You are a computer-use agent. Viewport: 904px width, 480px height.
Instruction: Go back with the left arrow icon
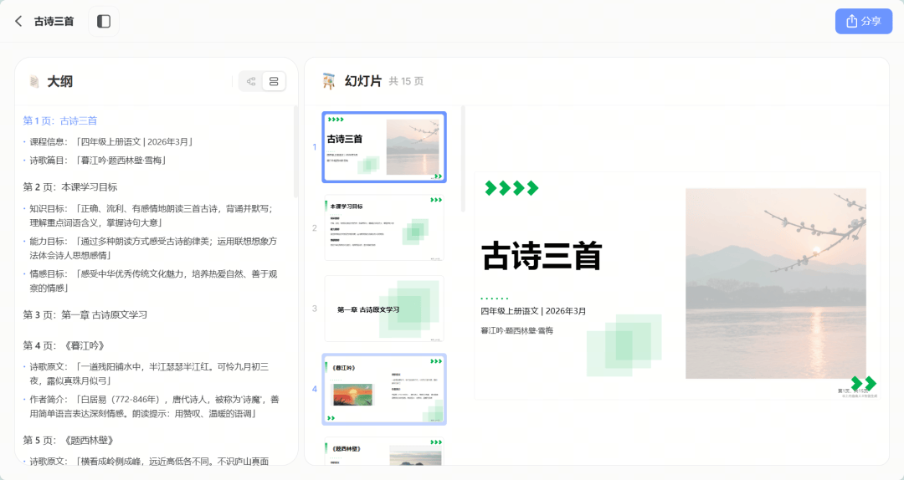click(x=18, y=21)
